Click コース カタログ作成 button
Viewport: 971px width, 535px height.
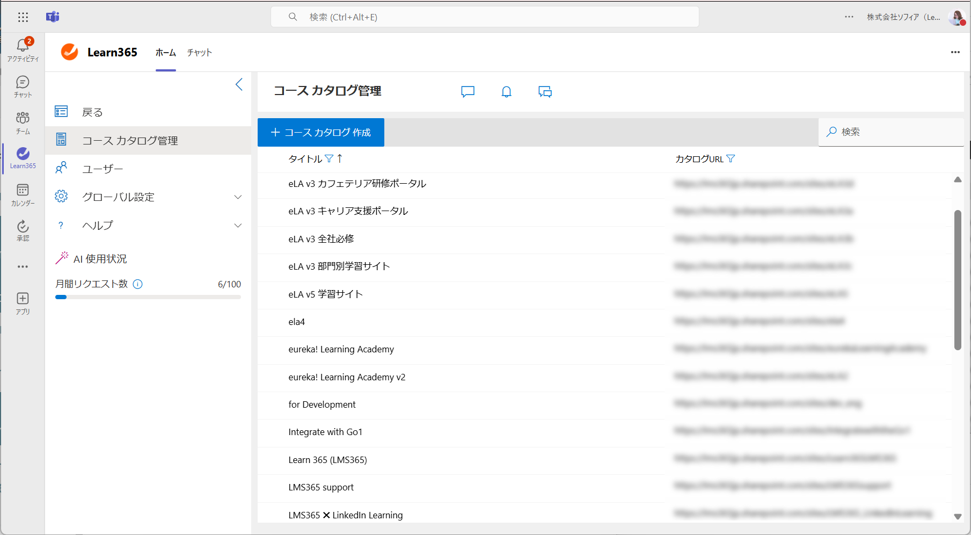tap(321, 132)
